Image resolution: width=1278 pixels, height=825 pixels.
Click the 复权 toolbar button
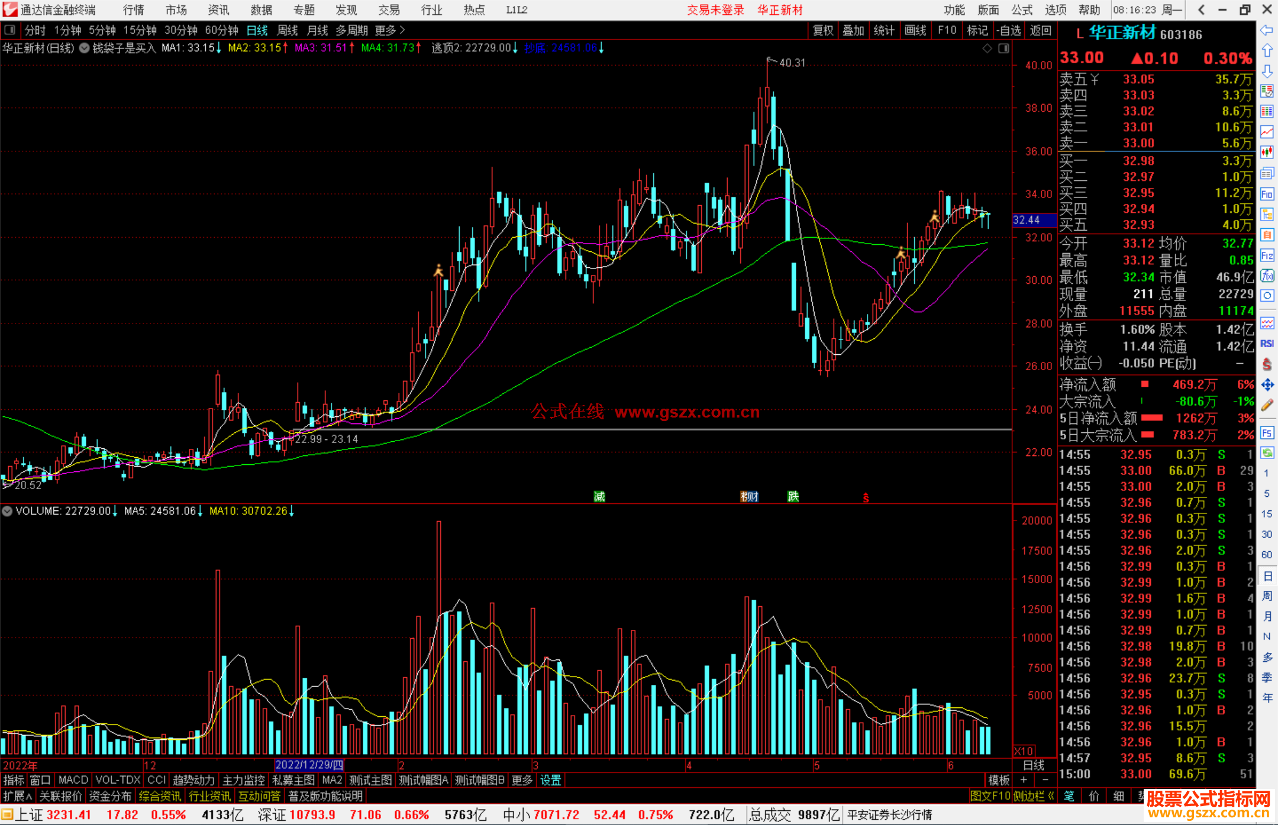pyautogui.click(x=822, y=30)
